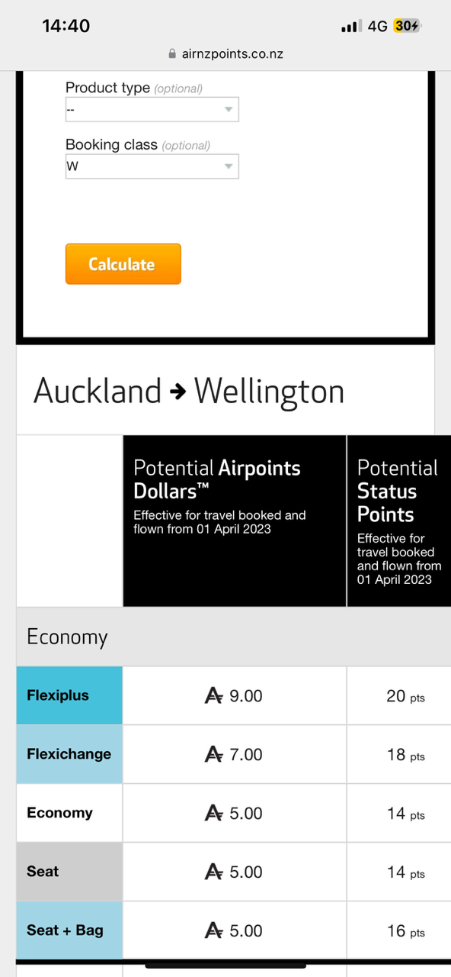Click the orange Calculate button
The image size is (451, 977).
[x=123, y=264]
